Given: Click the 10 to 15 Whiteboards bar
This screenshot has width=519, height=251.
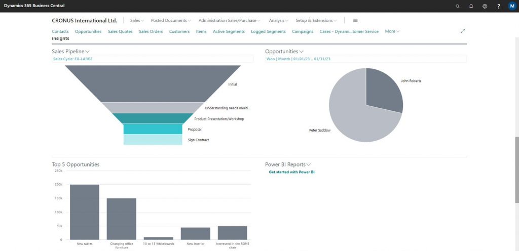Looking at the screenshot, I should 159,238.
